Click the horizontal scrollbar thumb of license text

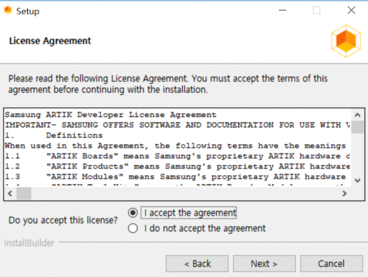[24, 194]
